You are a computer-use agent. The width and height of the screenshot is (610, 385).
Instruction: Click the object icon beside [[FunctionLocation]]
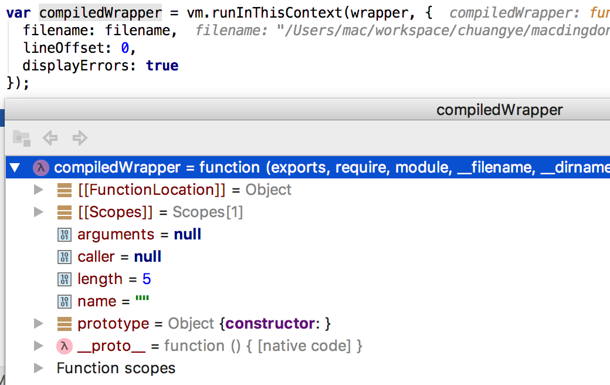[x=65, y=190]
